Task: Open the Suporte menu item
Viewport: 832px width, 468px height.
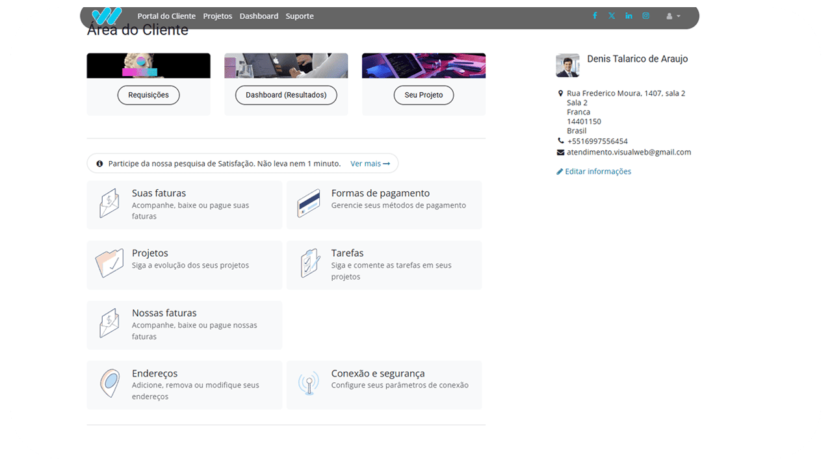Action: pyautogui.click(x=300, y=16)
